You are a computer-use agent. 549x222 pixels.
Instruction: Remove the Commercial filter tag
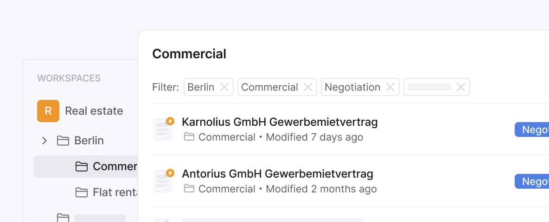tap(308, 87)
